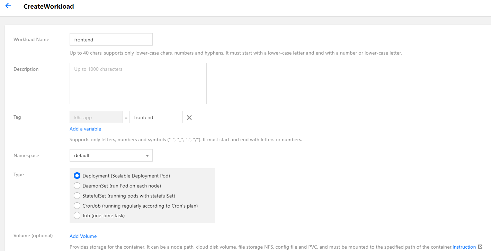491x251 pixels.
Task: Click the Deployment (Scalable Deployment Pod) label
Action: point(126,176)
